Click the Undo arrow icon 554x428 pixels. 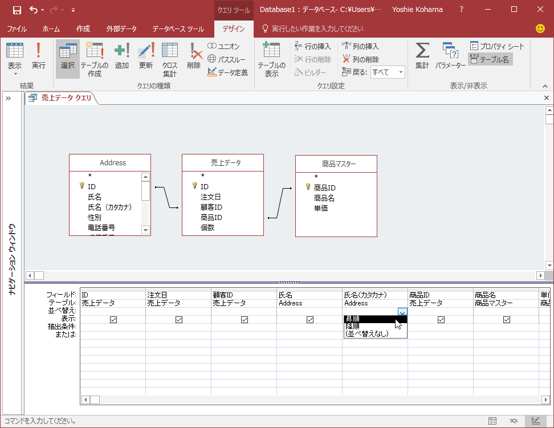coord(34,10)
